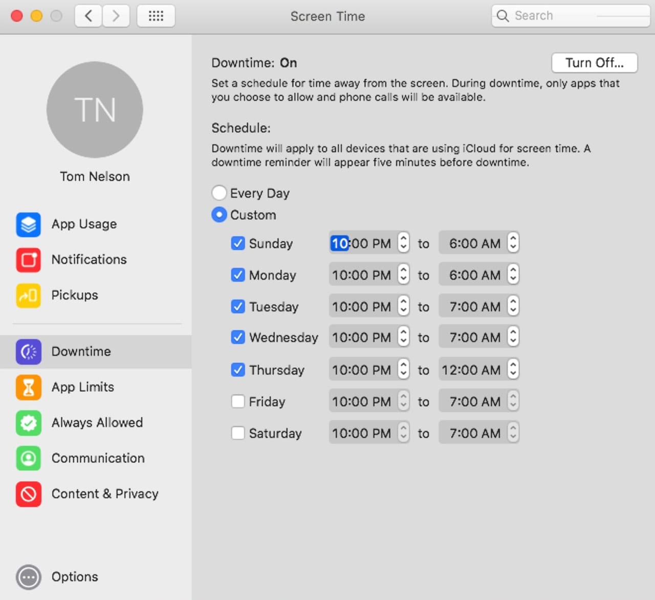Open the App Usage icon in sidebar
The image size is (655, 600).
coord(28,224)
